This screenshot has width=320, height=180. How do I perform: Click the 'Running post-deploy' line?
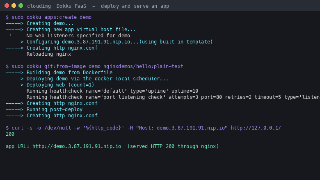point(44,109)
